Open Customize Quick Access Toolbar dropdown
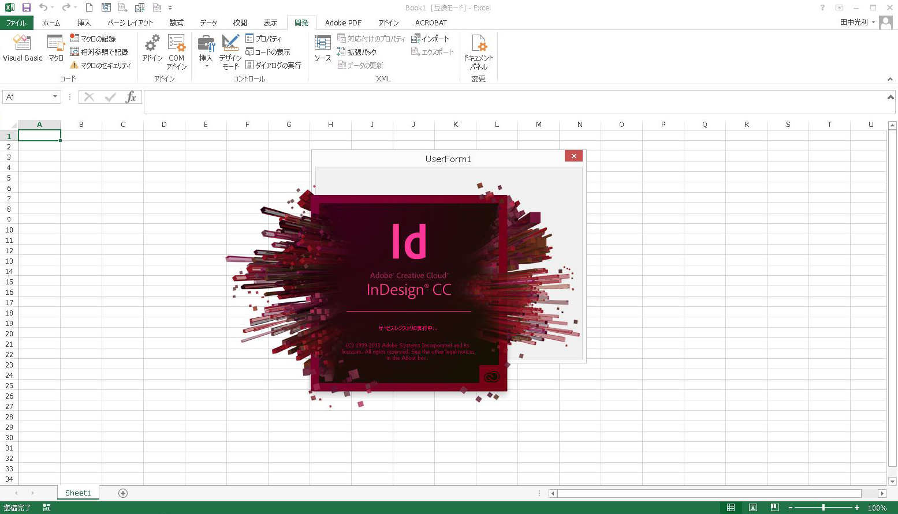898x514 pixels. pos(170,8)
